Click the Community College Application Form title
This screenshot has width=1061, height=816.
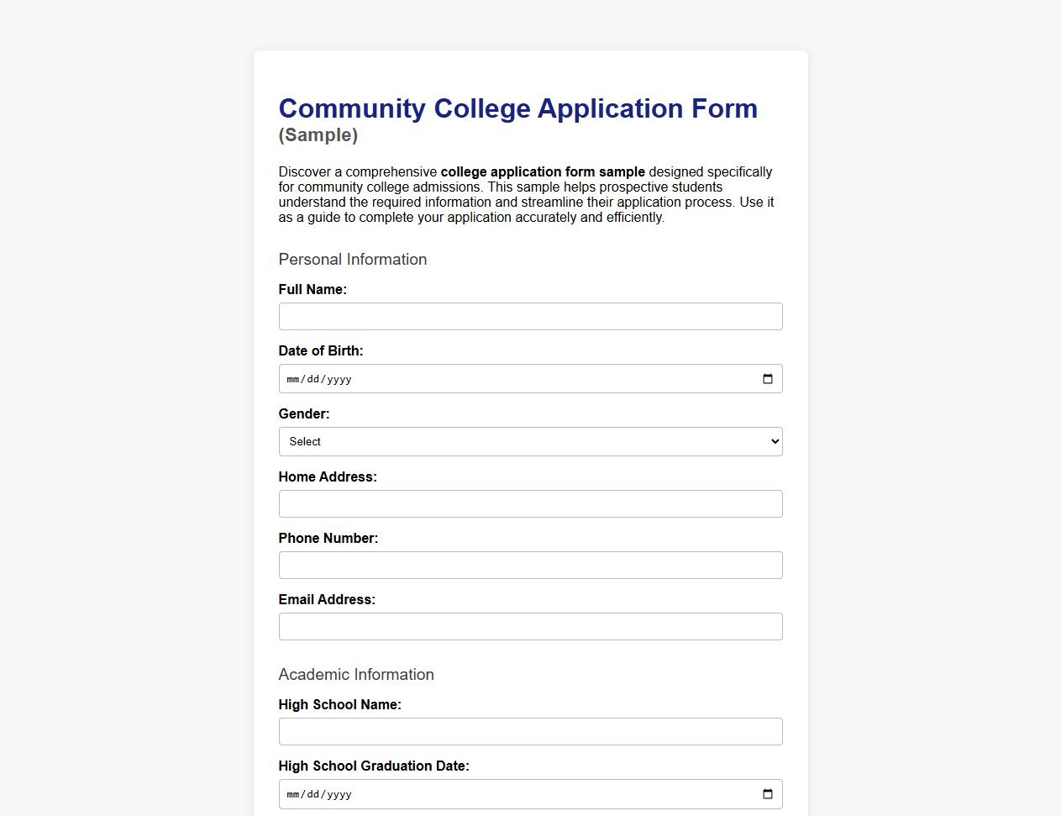[x=517, y=108]
